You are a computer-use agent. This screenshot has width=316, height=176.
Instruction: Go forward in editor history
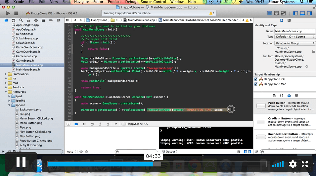(81, 20)
